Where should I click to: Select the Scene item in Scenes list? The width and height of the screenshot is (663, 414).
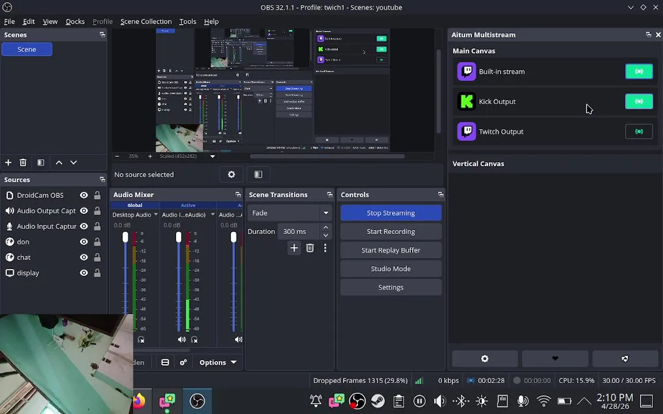pos(26,49)
